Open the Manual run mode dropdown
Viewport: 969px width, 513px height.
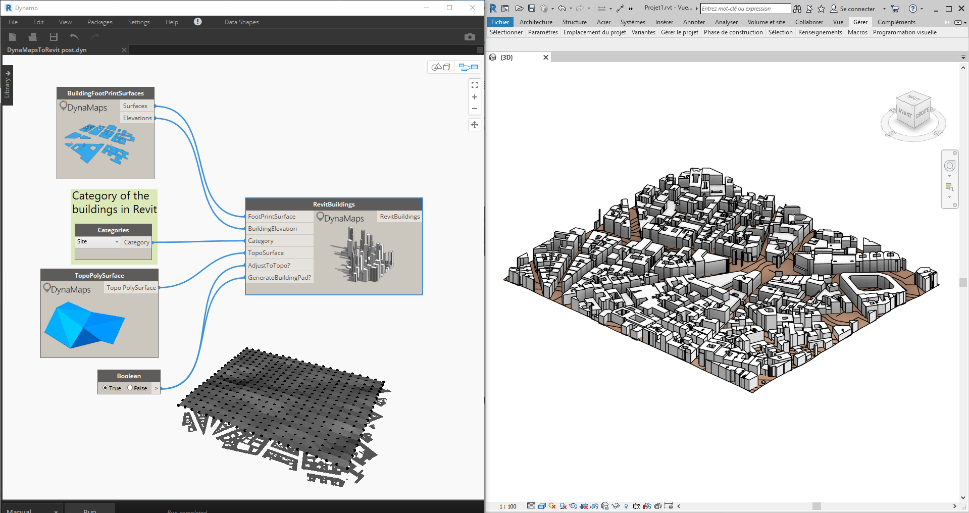tap(32, 510)
